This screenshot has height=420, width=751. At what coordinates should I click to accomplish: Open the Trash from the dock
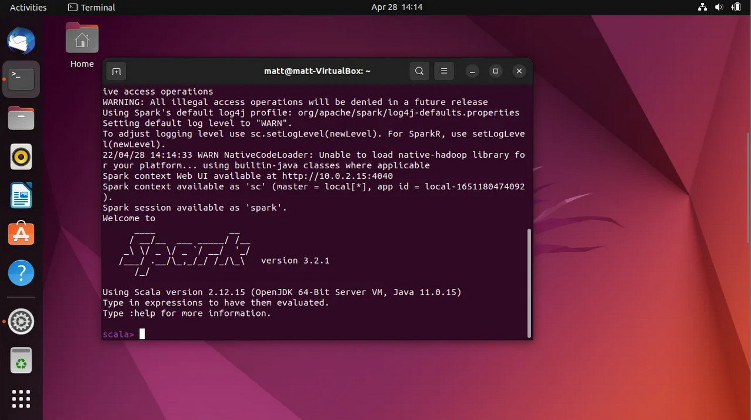(x=21, y=361)
